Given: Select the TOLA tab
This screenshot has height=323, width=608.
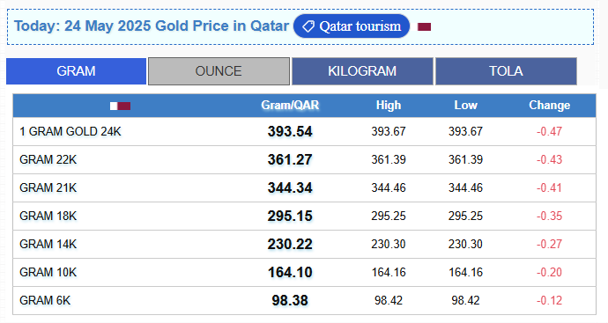Looking at the screenshot, I should point(506,71).
